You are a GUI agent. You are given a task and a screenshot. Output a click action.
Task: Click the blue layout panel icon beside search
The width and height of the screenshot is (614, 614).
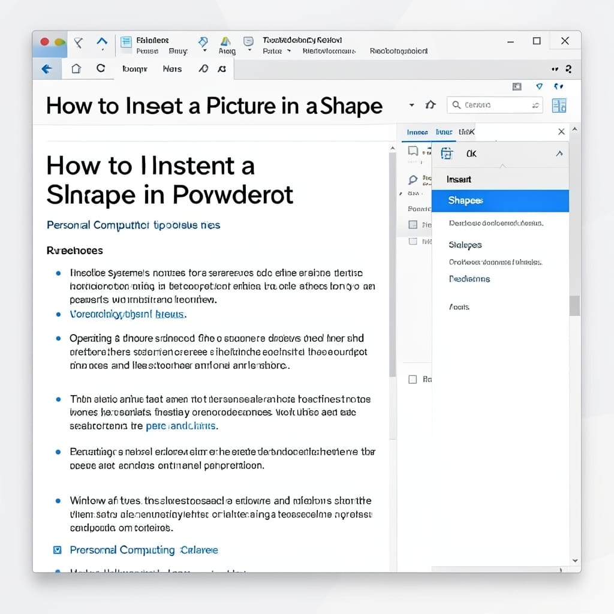[x=559, y=106]
